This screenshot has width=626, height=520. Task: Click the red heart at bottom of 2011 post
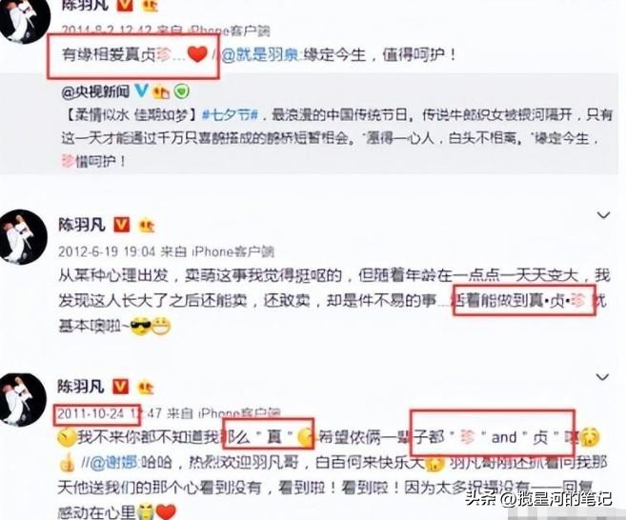pos(166,511)
